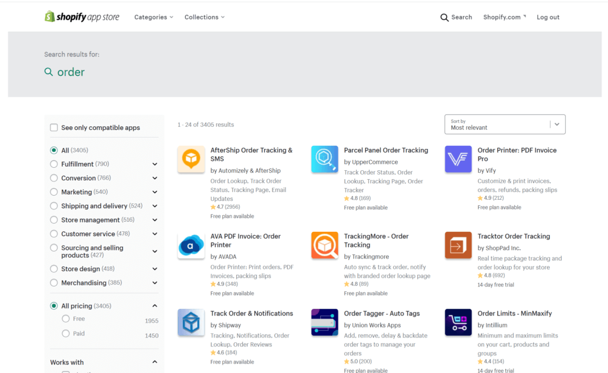Screen dimensions: 608x373
Task: Select the Conversion category radio button
Action: click(x=54, y=178)
